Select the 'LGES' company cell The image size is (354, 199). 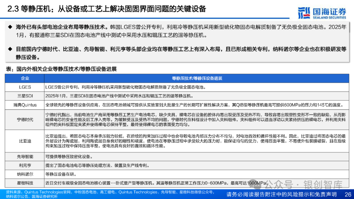[25, 87]
